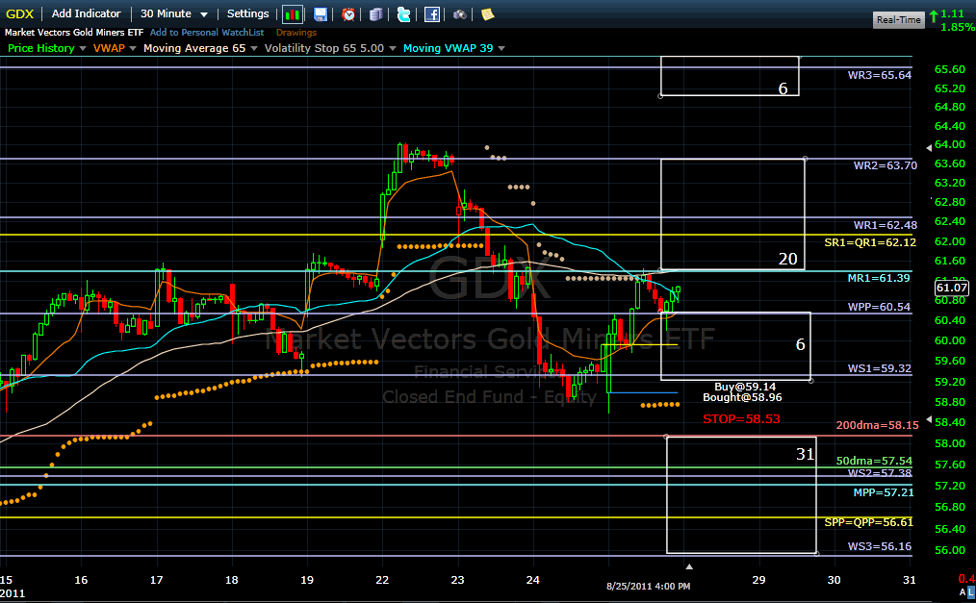Toggle the L (log) scale button
Screen dimensions: 976x603
[x=971, y=591]
